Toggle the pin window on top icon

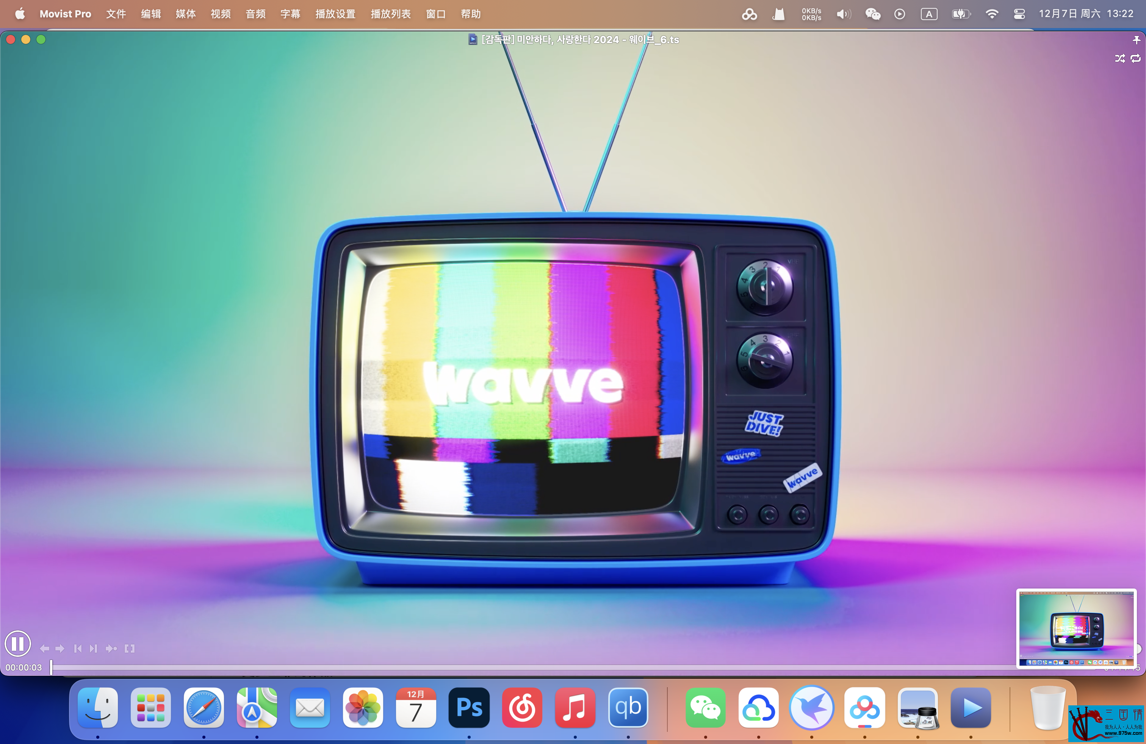point(1137,40)
